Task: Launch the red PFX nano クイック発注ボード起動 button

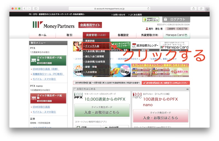Action: point(48,98)
